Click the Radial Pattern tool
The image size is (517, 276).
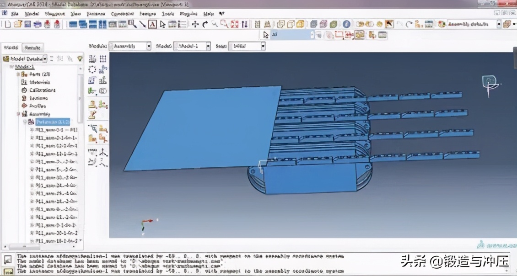(x=92, y=69)
